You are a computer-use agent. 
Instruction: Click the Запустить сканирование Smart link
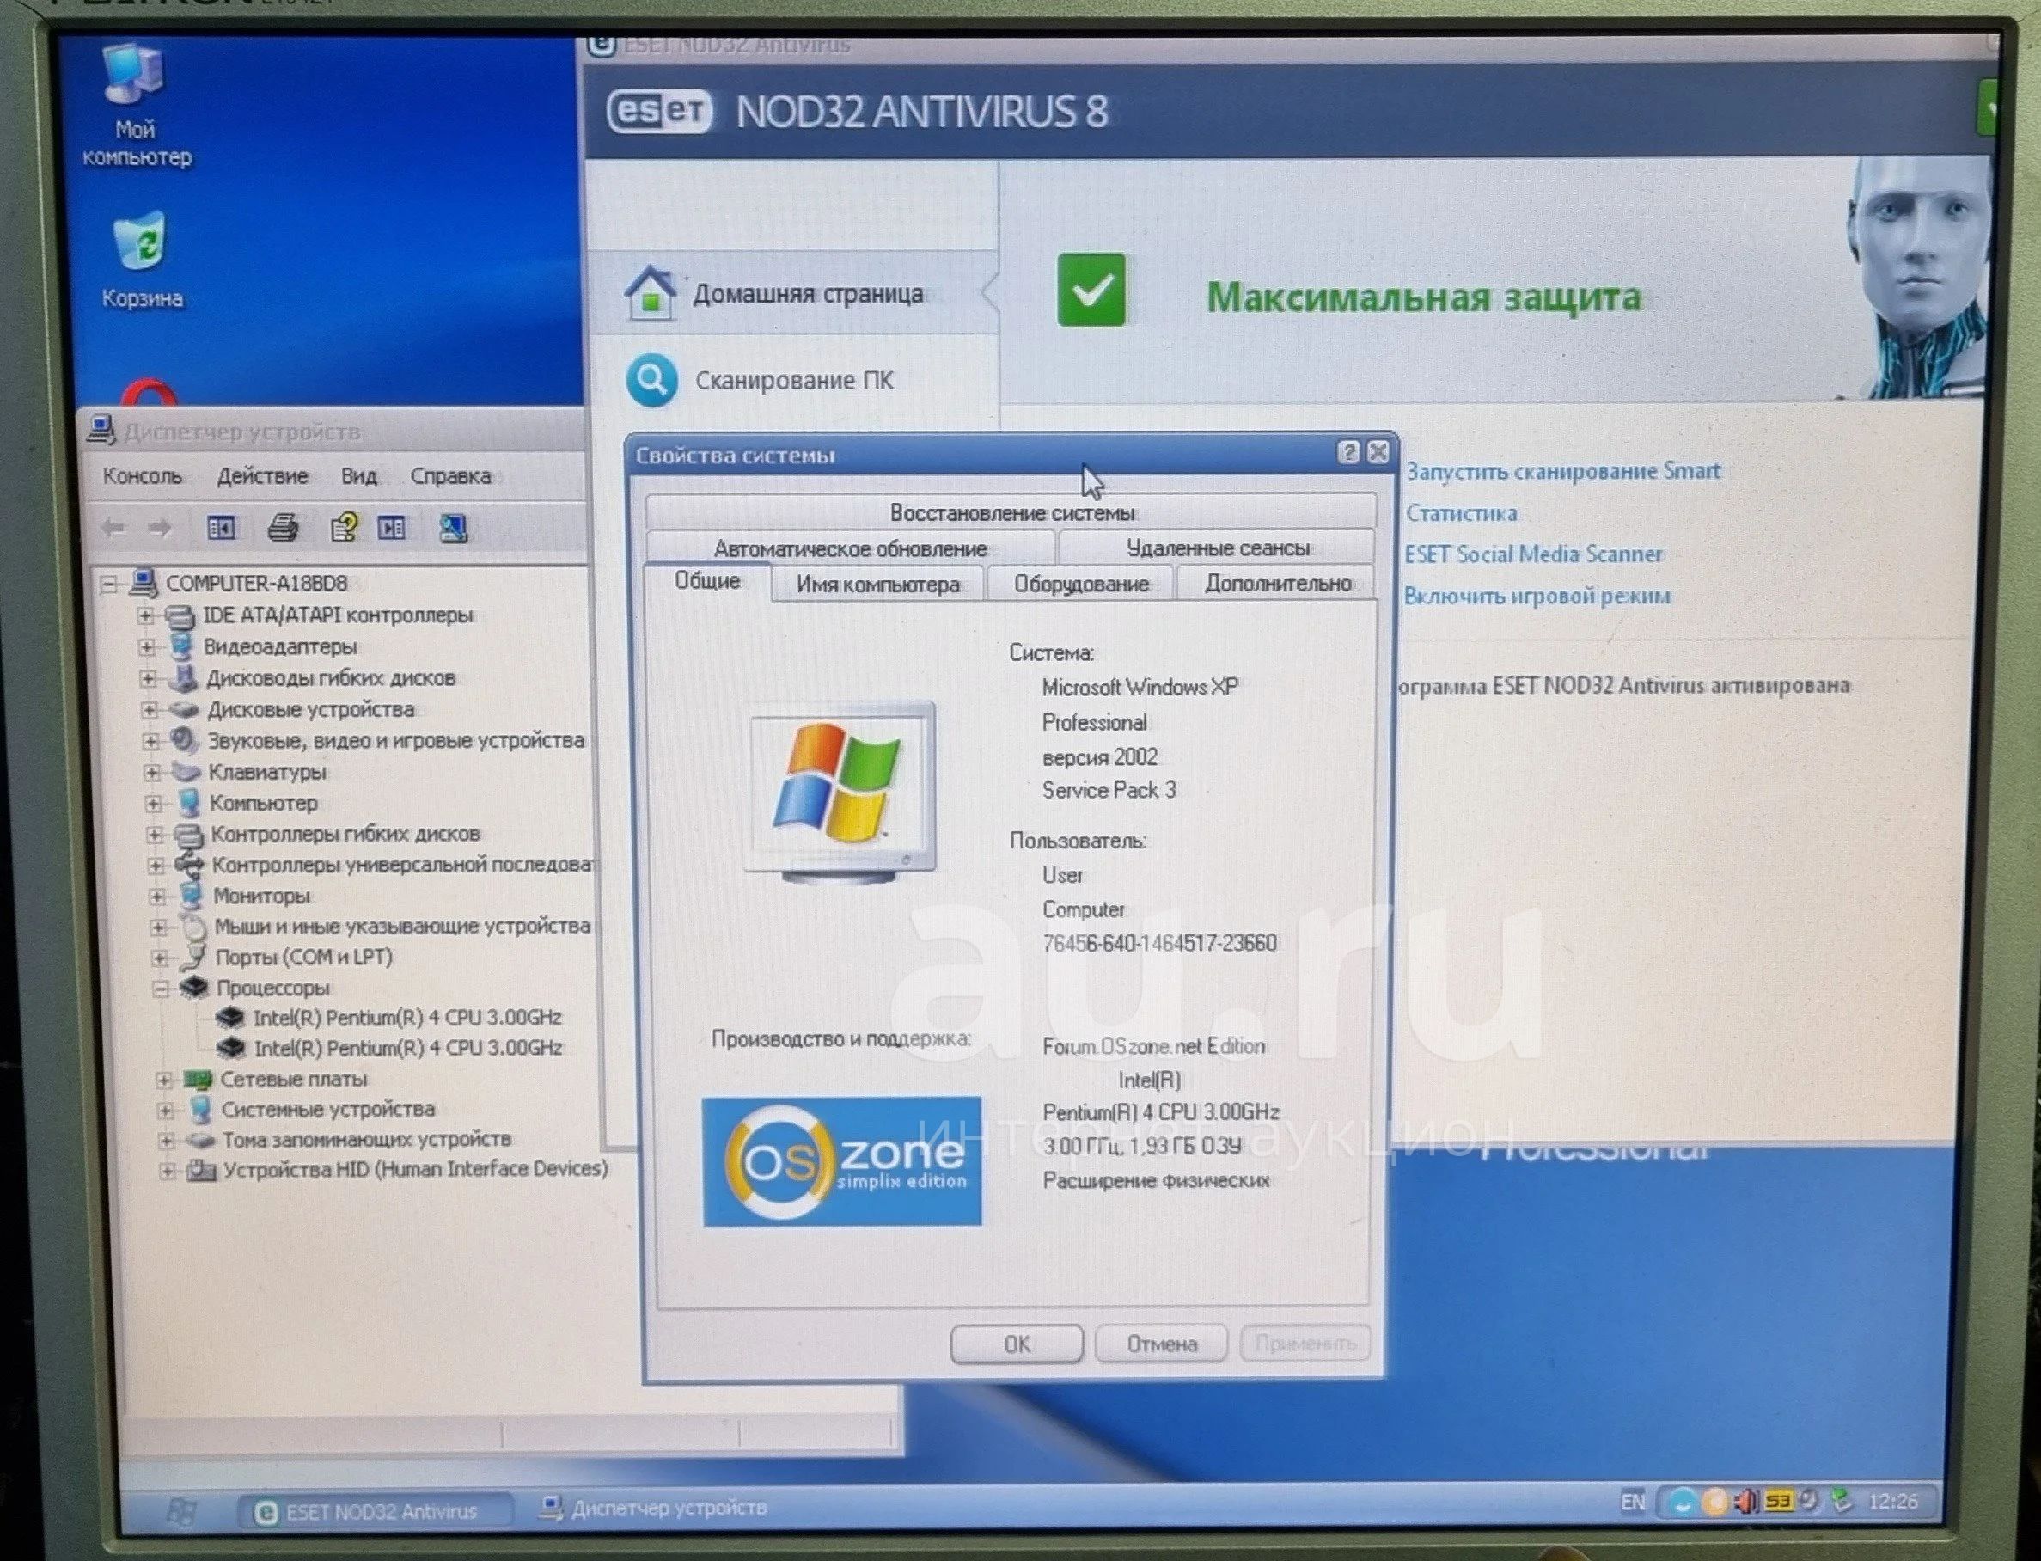(1562, 471)
